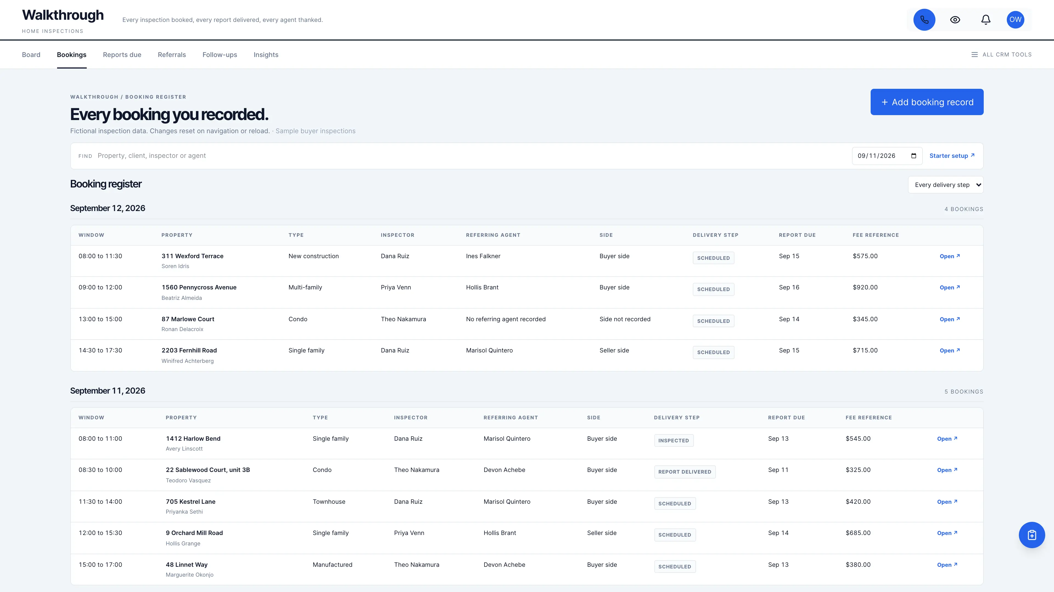Viewport: 1054px width, 592px height.
Task: Click the INSPECTED status badge
Action: coord(674,440)
